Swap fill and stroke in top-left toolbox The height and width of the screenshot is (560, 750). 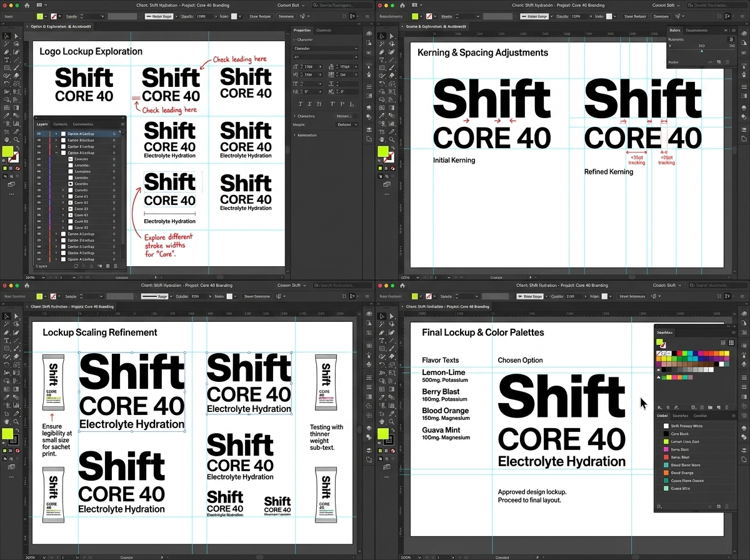point(17,147)
